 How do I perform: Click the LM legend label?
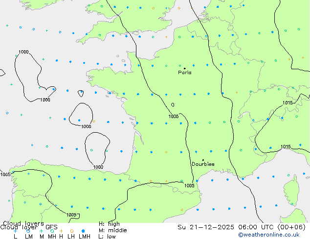(29, 237)
